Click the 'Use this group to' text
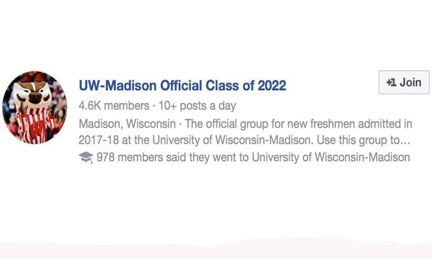 click(x=358, y=140)
